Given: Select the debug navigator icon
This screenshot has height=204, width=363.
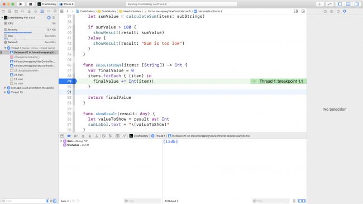Looking at the screenshot, I should coord(42,11).
